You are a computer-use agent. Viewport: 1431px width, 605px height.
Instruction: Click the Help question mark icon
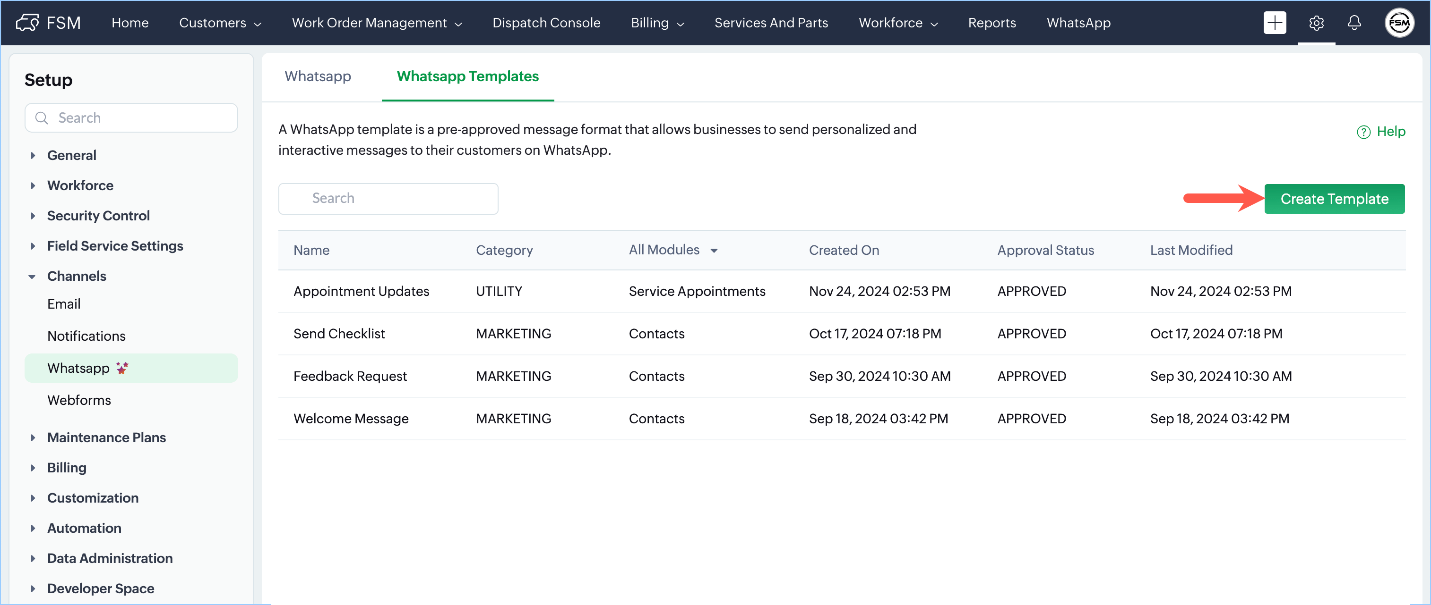[x=1363, y=132]
